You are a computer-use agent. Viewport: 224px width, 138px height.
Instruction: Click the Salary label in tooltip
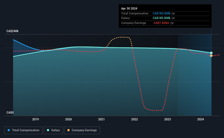coord(126,18)
